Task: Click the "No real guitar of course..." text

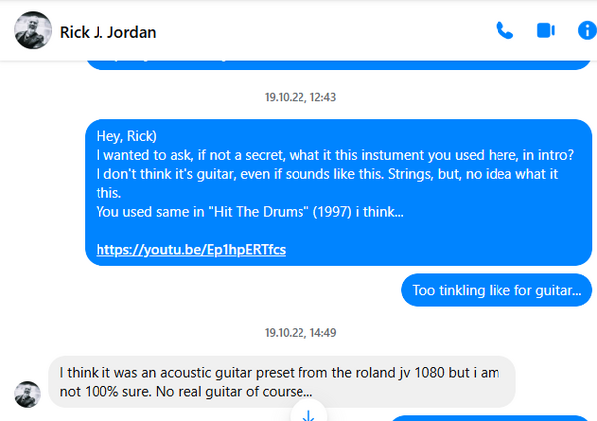Action: [235, 392]
